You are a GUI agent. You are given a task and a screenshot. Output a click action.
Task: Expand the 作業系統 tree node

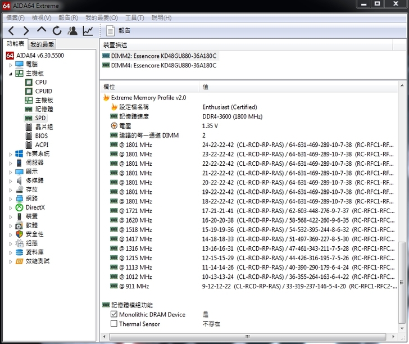tap(11, 154)
